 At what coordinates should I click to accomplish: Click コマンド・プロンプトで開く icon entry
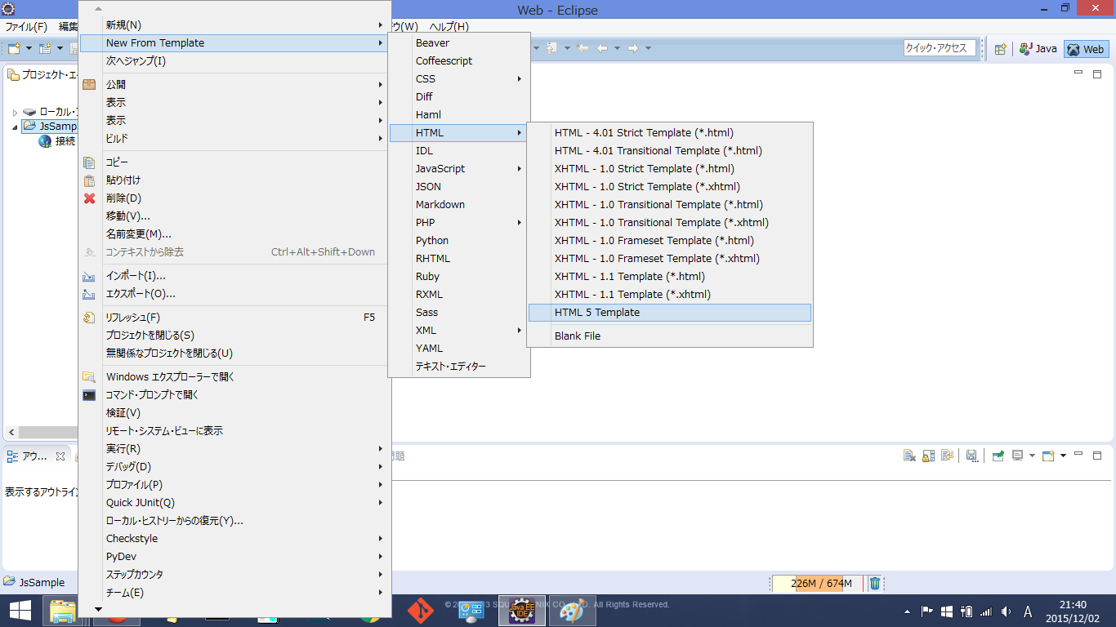[x=234, y=394]
